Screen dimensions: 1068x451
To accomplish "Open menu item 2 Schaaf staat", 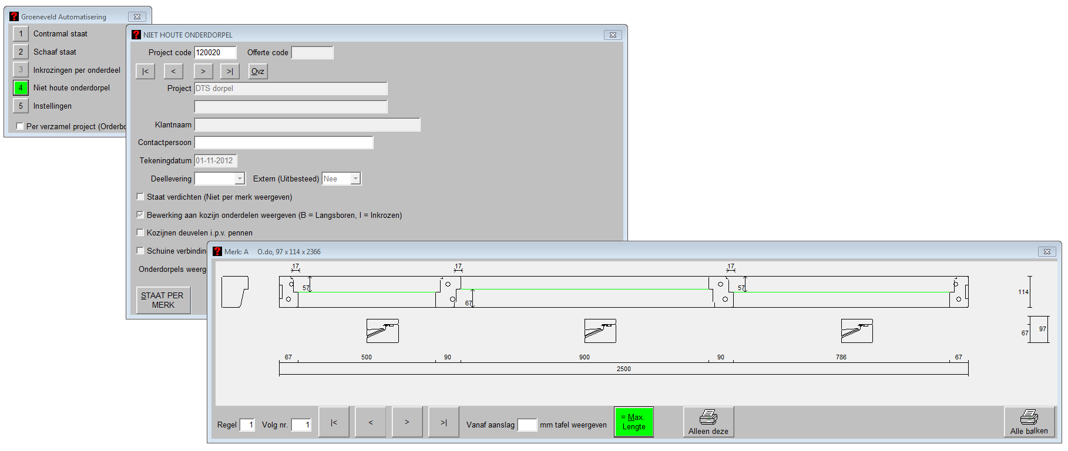I will point(21,52).
